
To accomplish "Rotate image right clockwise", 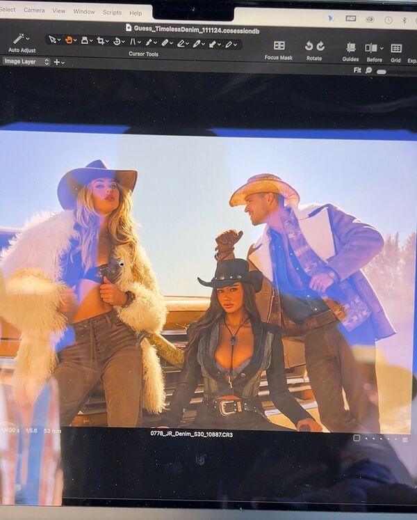I will (x=320, y=47).
